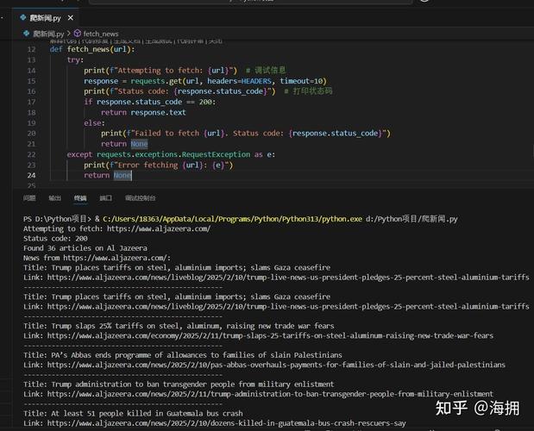
Task: Open the dozens-killed-in-guatemala-bus-crash link
Action: (x=227, y=423)
